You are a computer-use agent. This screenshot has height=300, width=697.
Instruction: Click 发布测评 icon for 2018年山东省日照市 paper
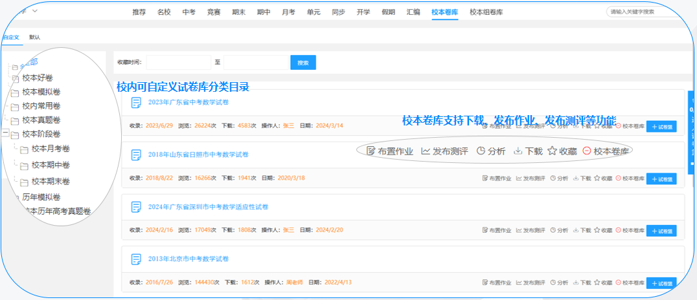tap(531, 178)
